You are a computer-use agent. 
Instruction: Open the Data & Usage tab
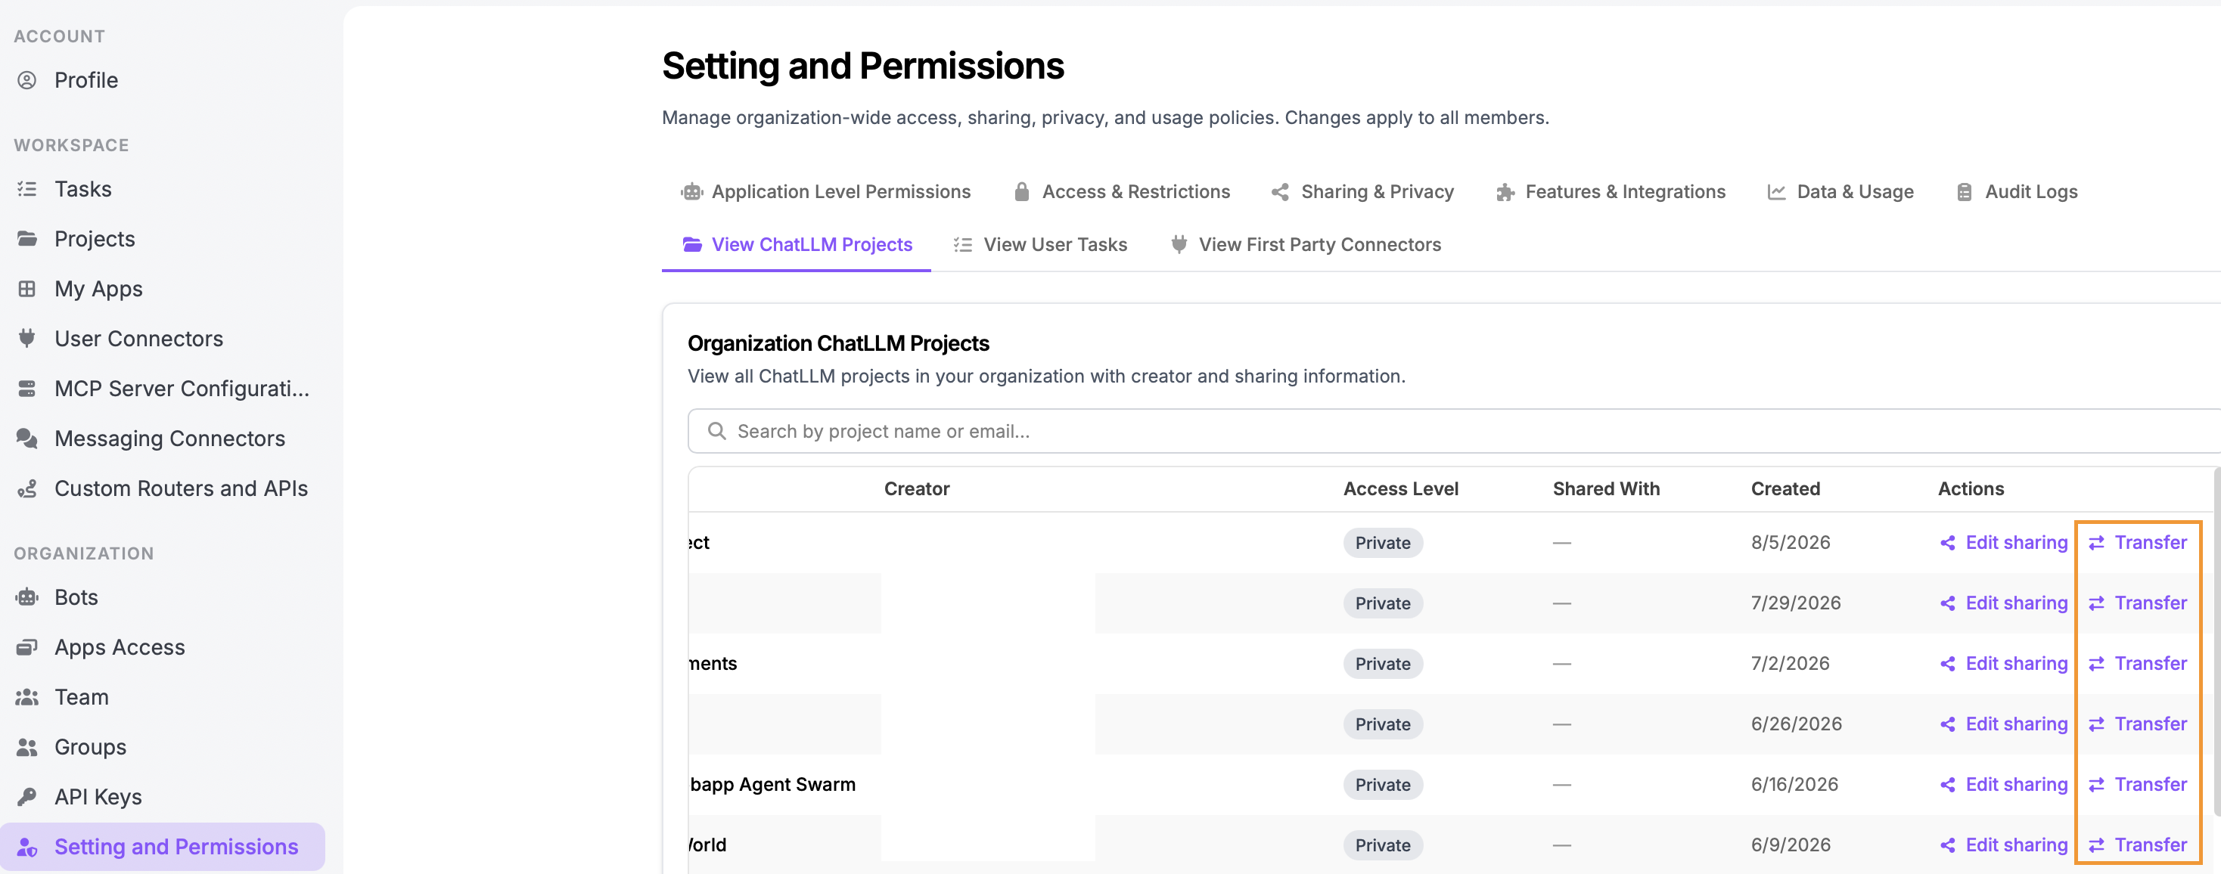click(x=1840, y=191)
